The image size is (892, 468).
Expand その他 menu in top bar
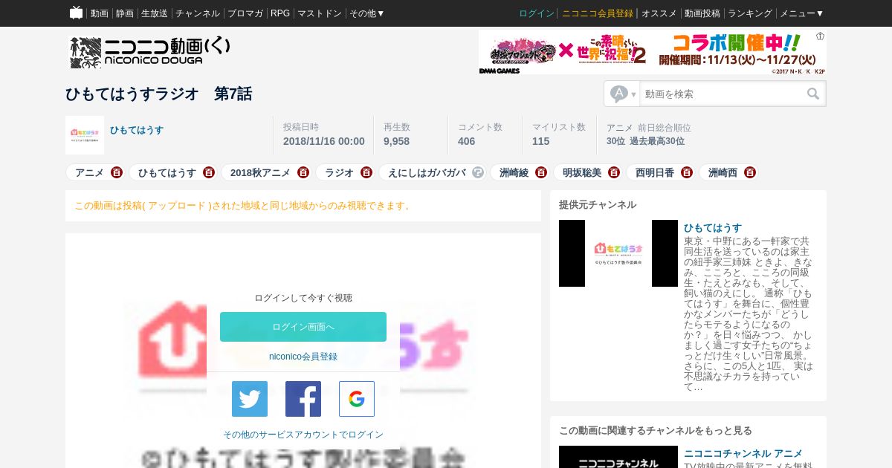tap(367, 13)
